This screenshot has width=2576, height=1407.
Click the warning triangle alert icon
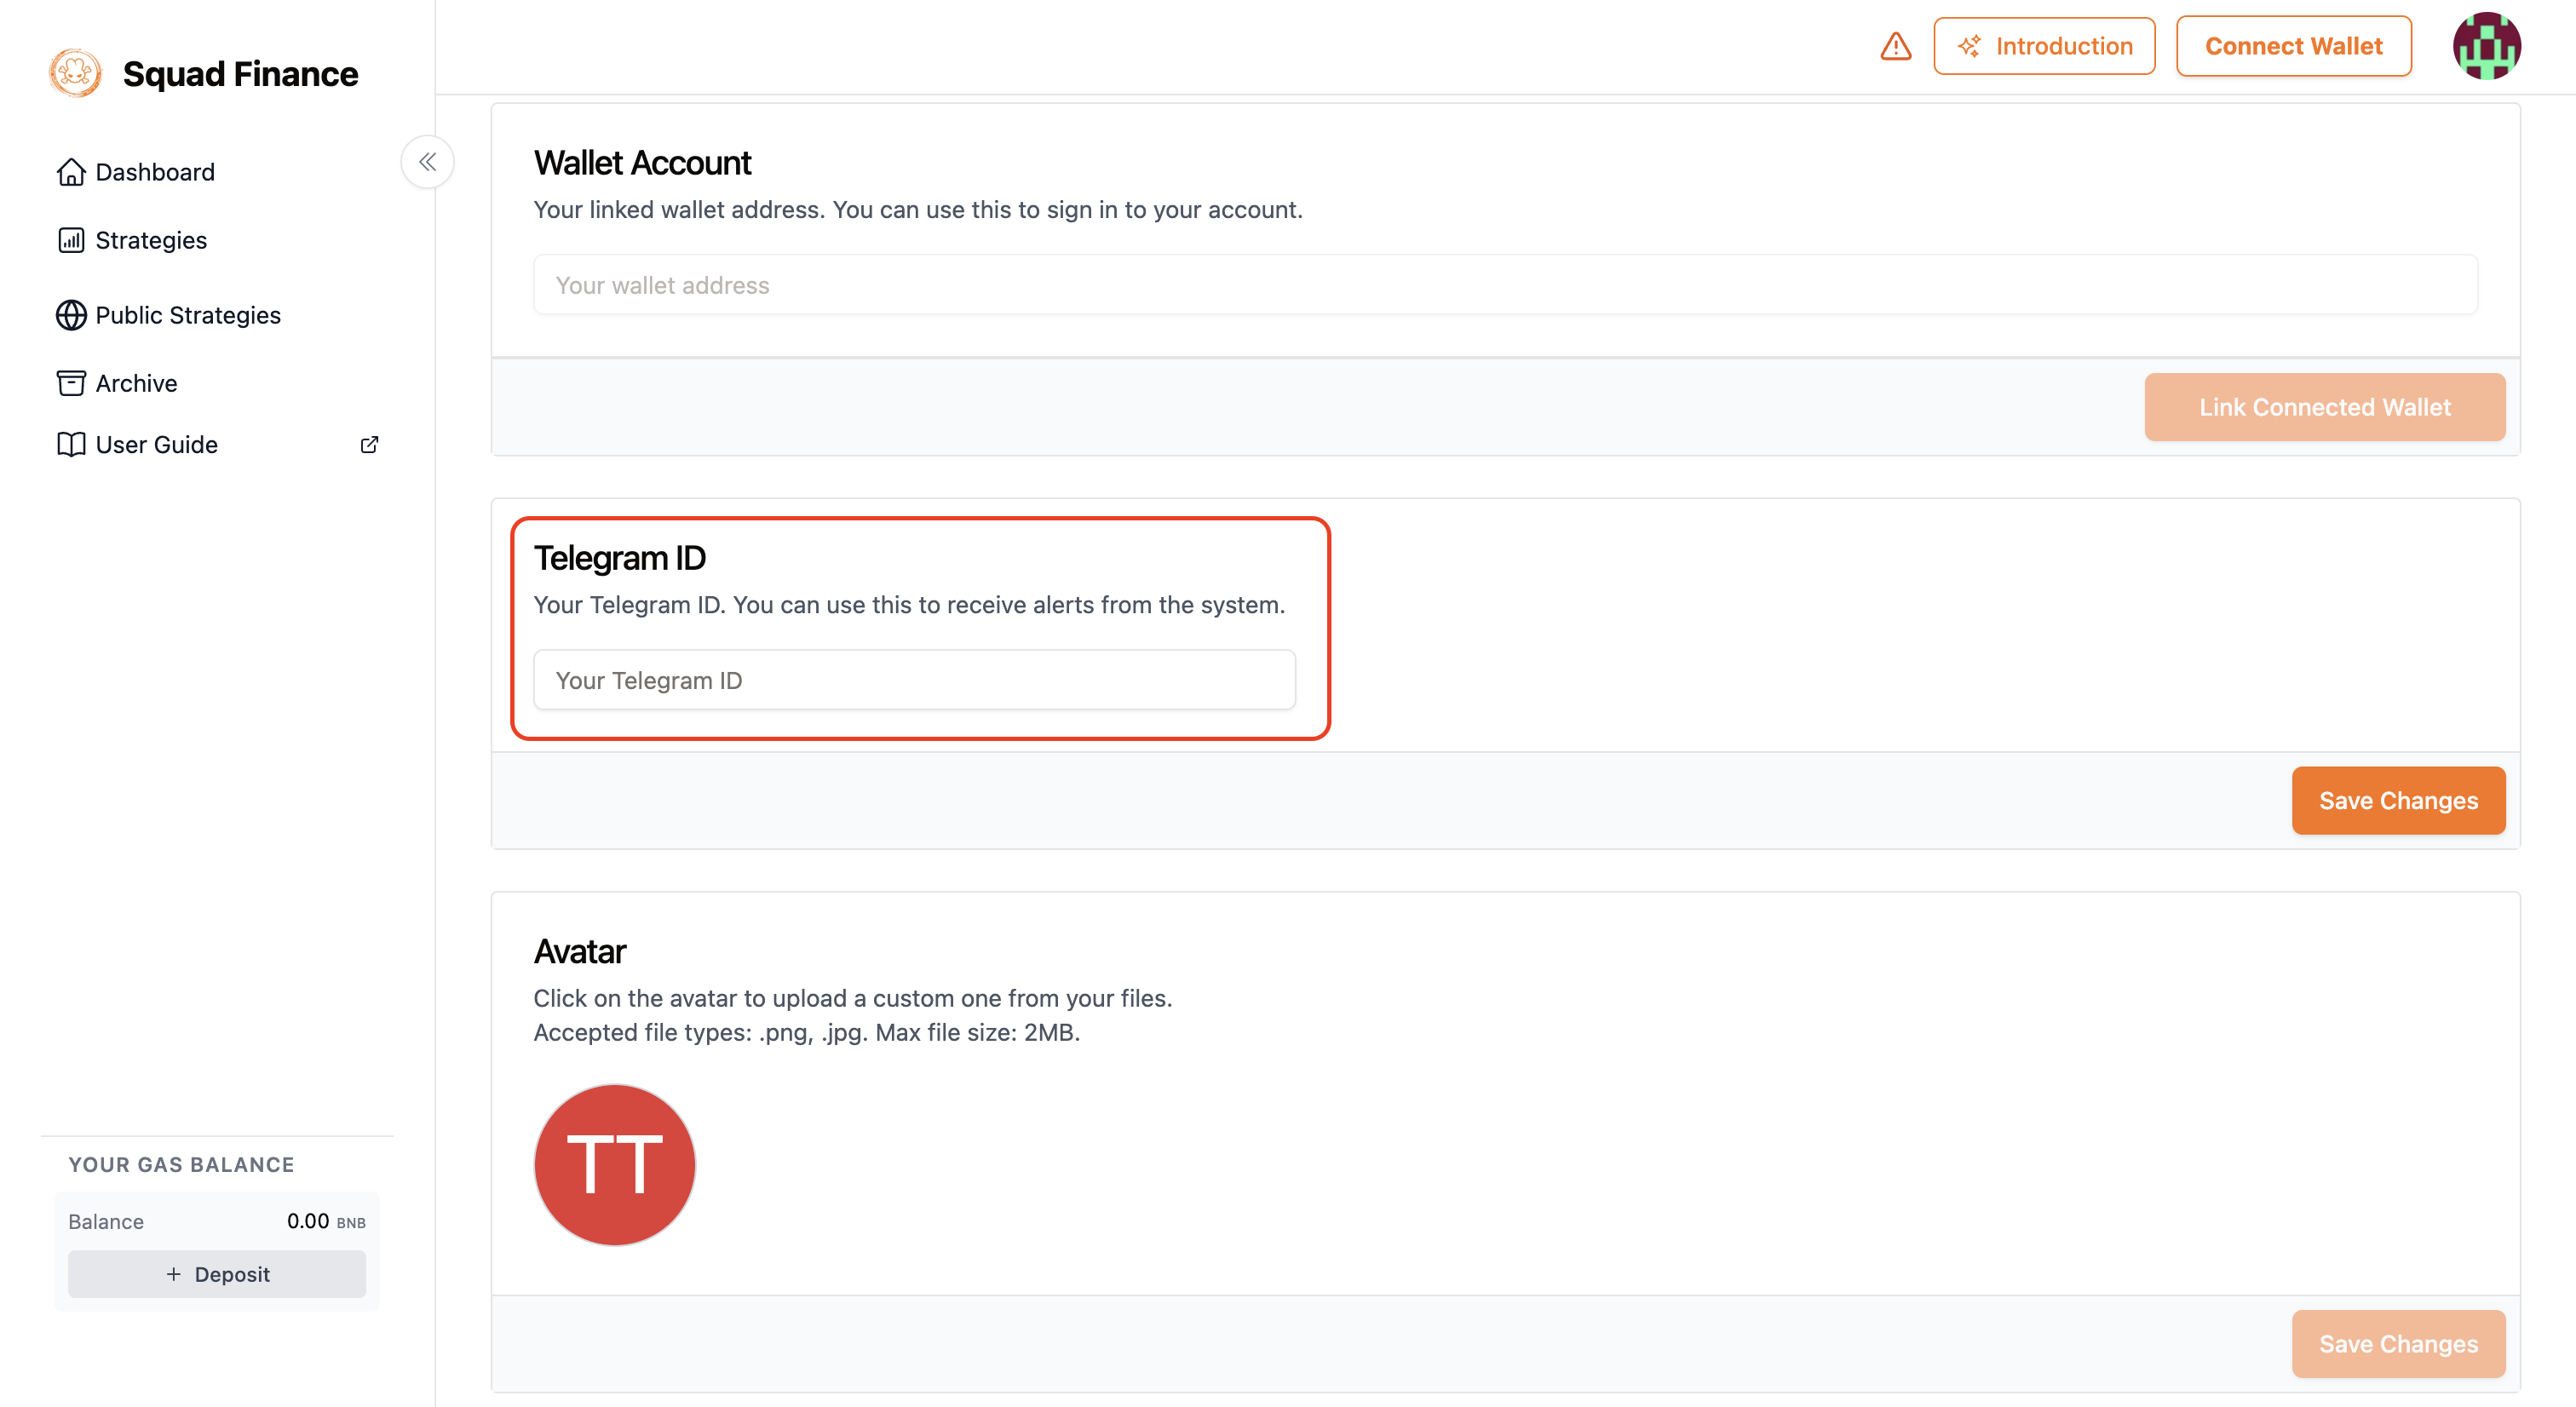tap(1895, 46)
